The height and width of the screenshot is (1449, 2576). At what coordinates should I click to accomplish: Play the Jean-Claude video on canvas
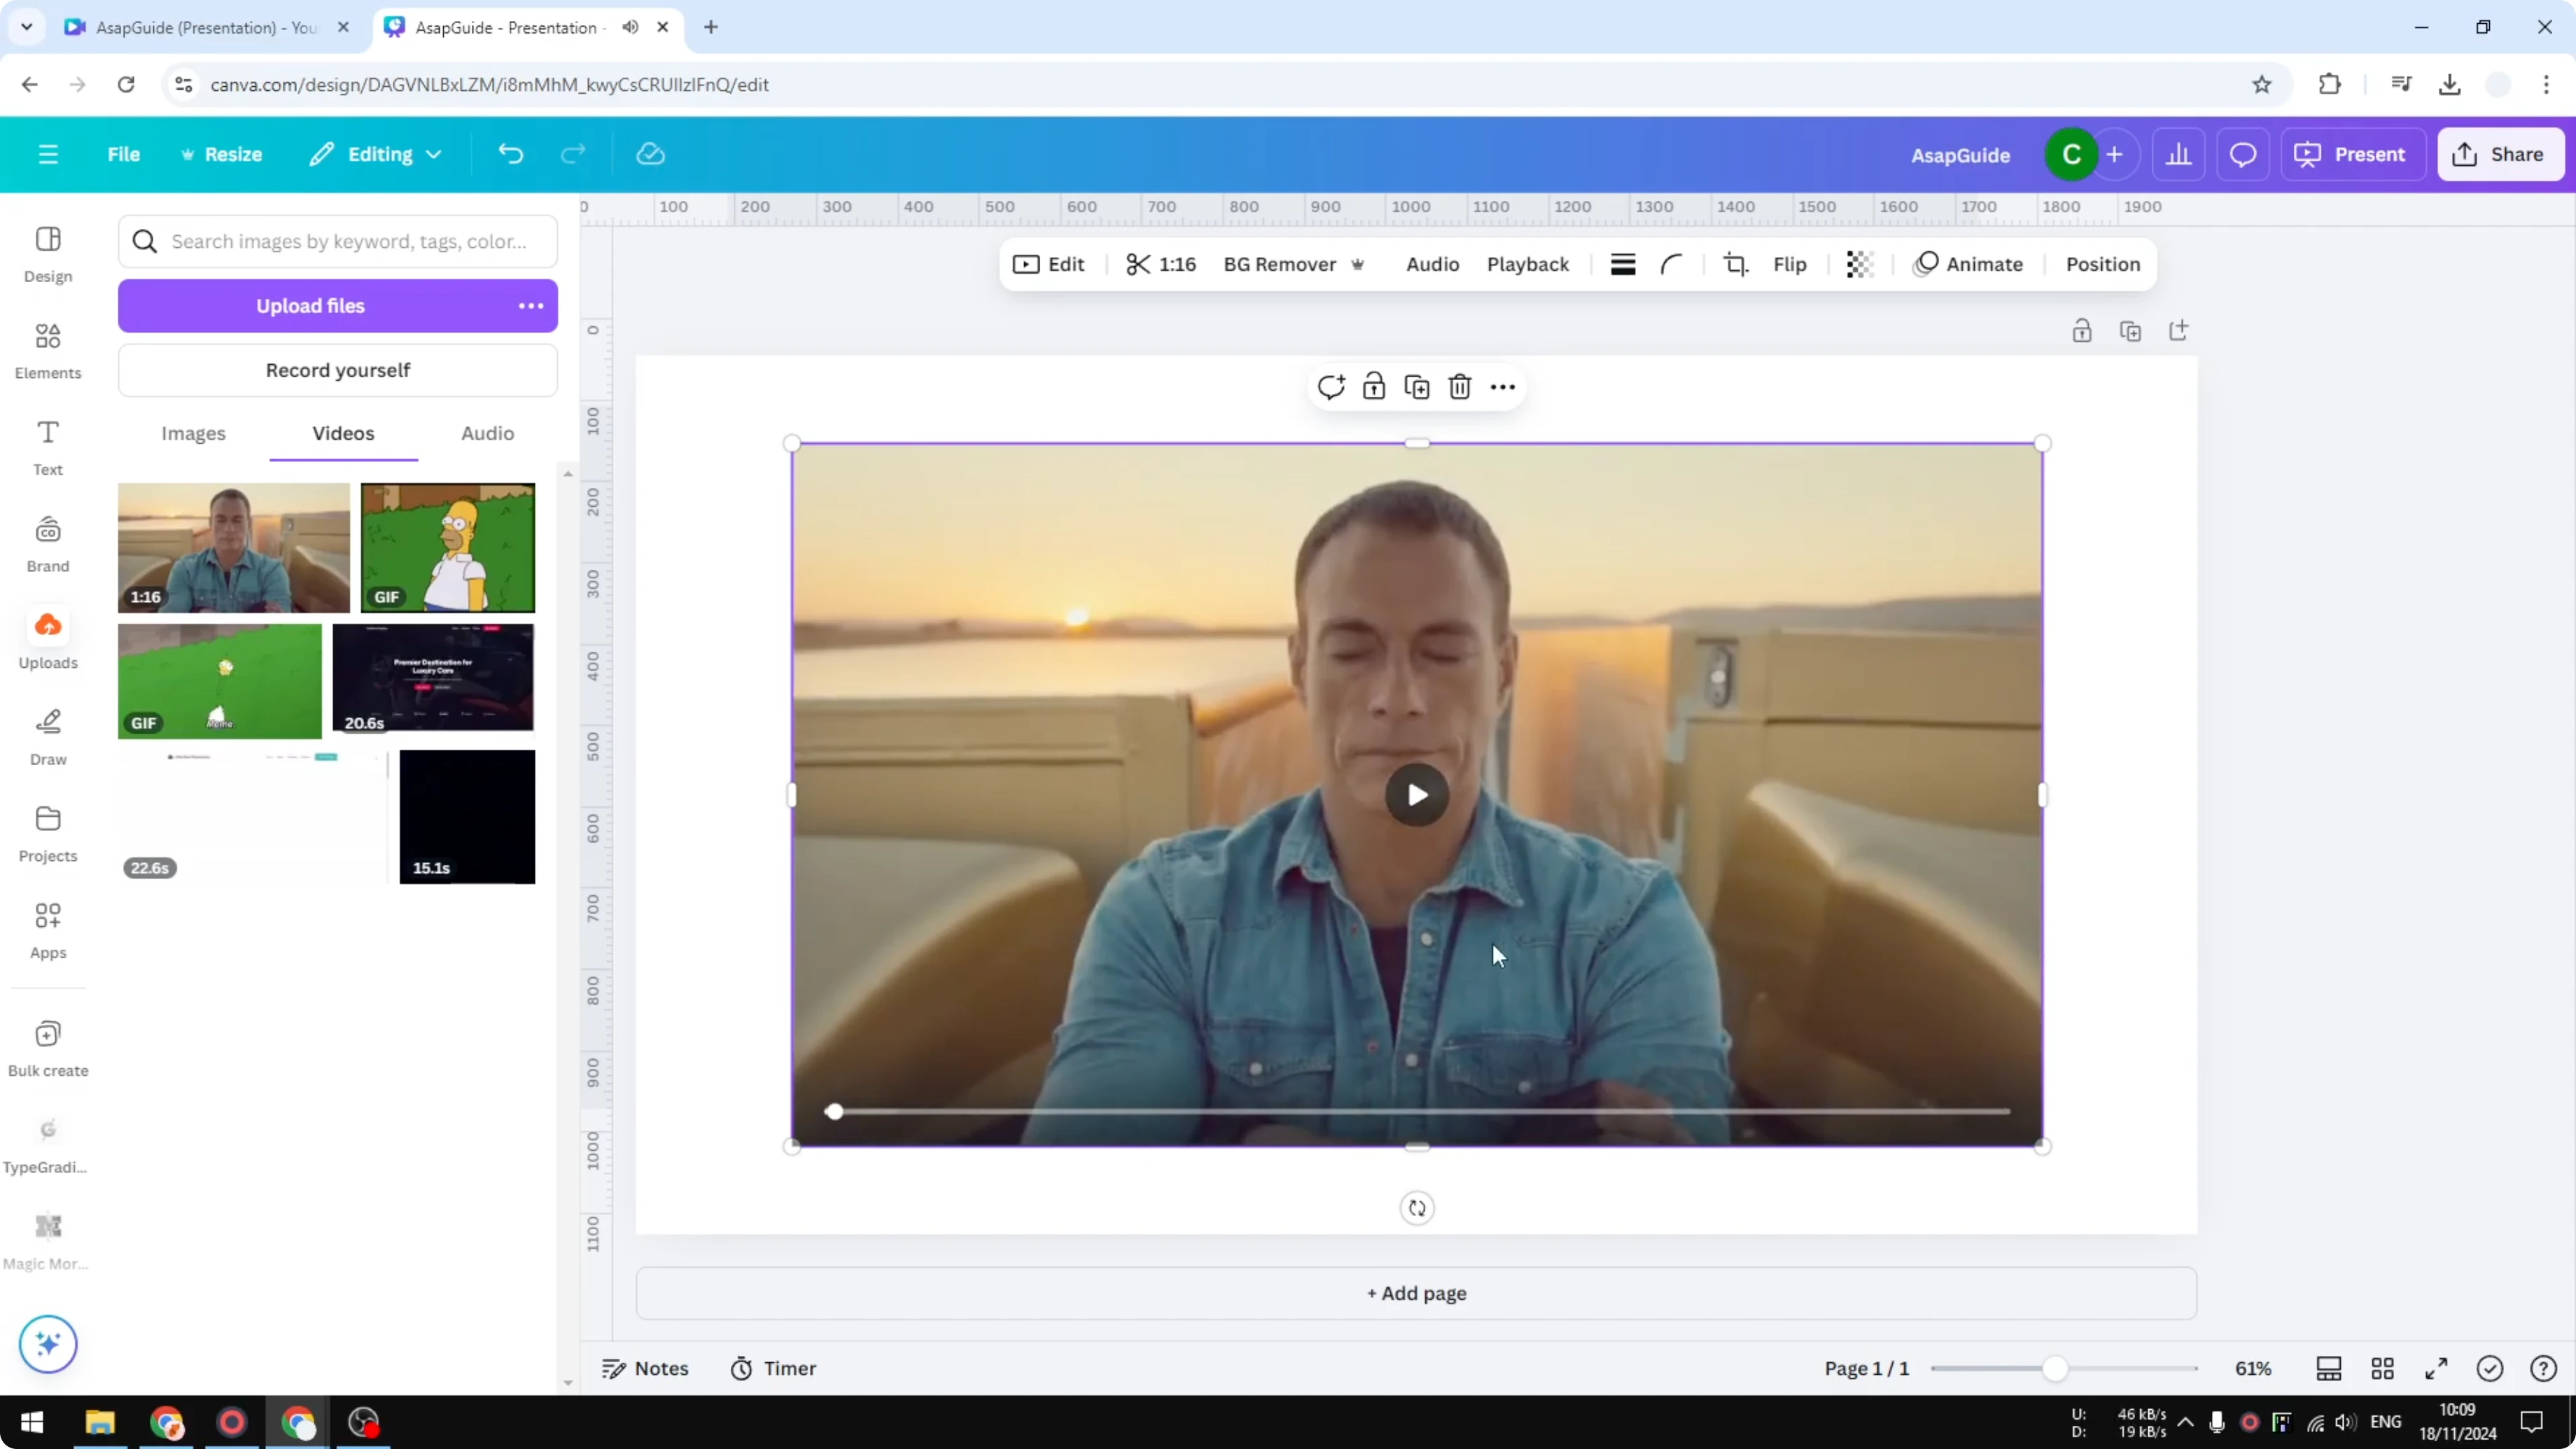(1416, 795)
